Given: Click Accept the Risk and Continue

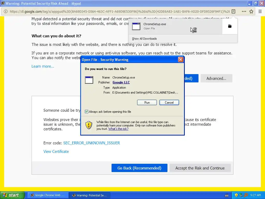Looking at the screenshot, I should 200,168.
